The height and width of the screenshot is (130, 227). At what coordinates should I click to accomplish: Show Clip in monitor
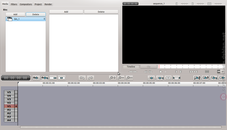coord(149,67)
